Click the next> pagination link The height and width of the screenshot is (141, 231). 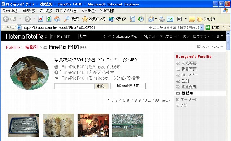(x=165, y=100)
